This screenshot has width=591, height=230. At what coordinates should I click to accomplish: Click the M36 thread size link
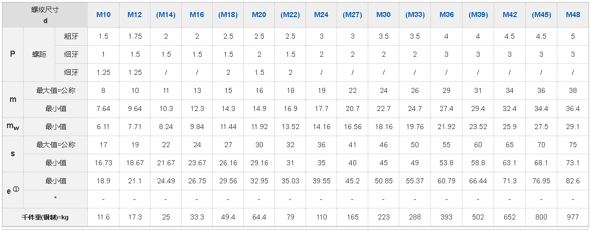[x=447, y=15]
